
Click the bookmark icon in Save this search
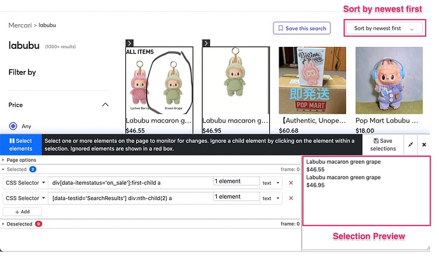281,28
